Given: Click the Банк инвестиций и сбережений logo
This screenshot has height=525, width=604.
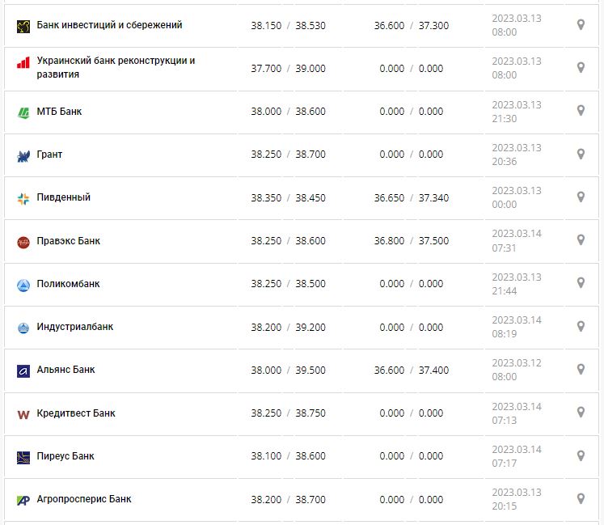Looking at the screenshot, I should pyautogui.click(x=23, y=26).
